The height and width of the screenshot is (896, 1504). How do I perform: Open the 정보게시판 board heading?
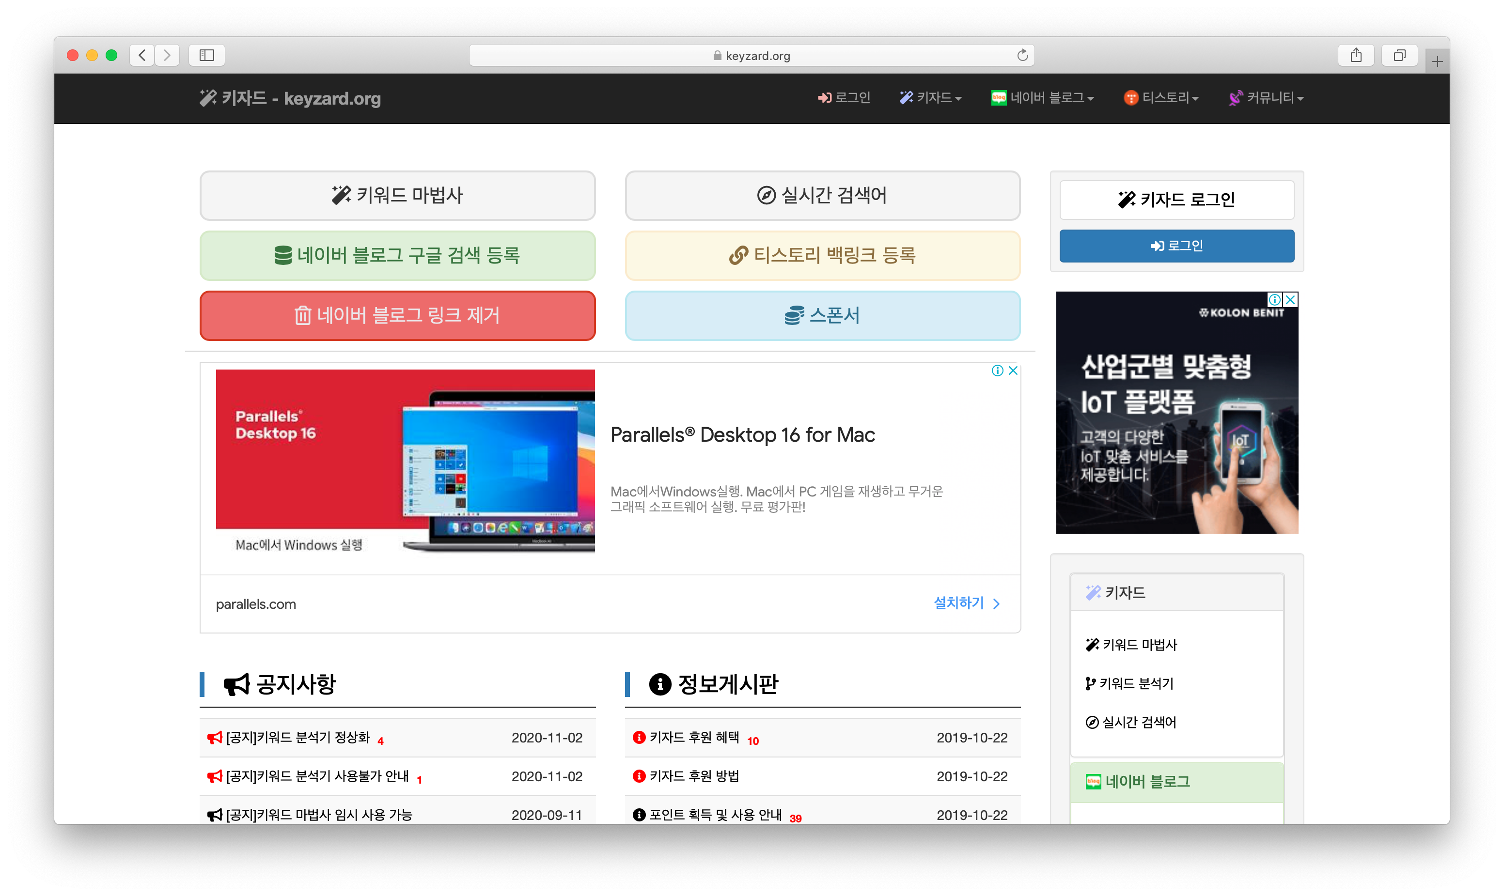tap(713, 684)
